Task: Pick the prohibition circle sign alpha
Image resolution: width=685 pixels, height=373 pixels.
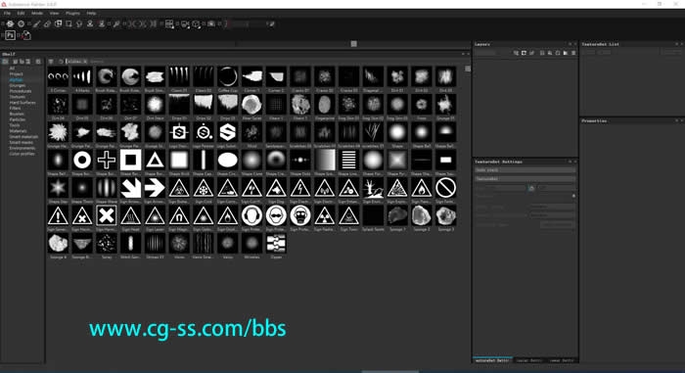Action: pos(445,188)
